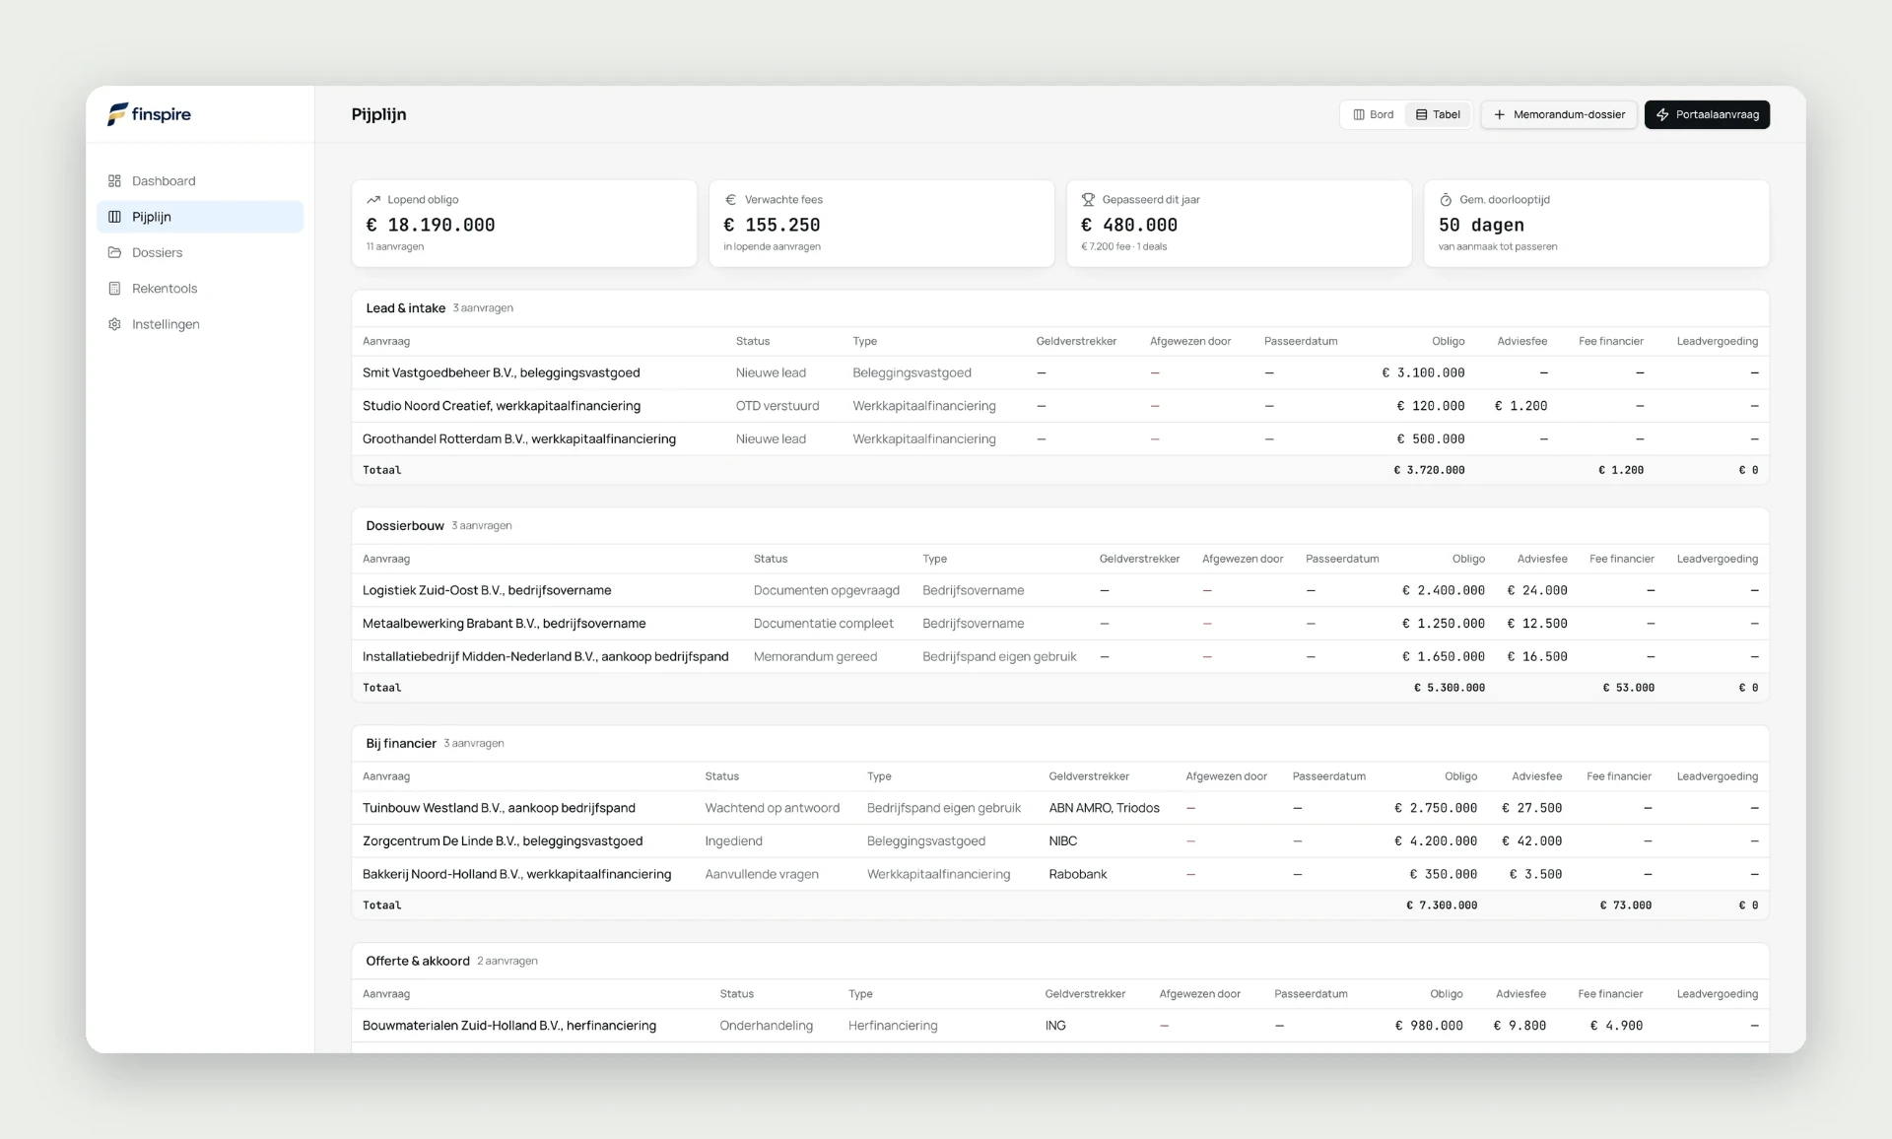
Task: Click ABN AMRO, Triodos geldverstrekker cell
Action: coord(1104,808)
